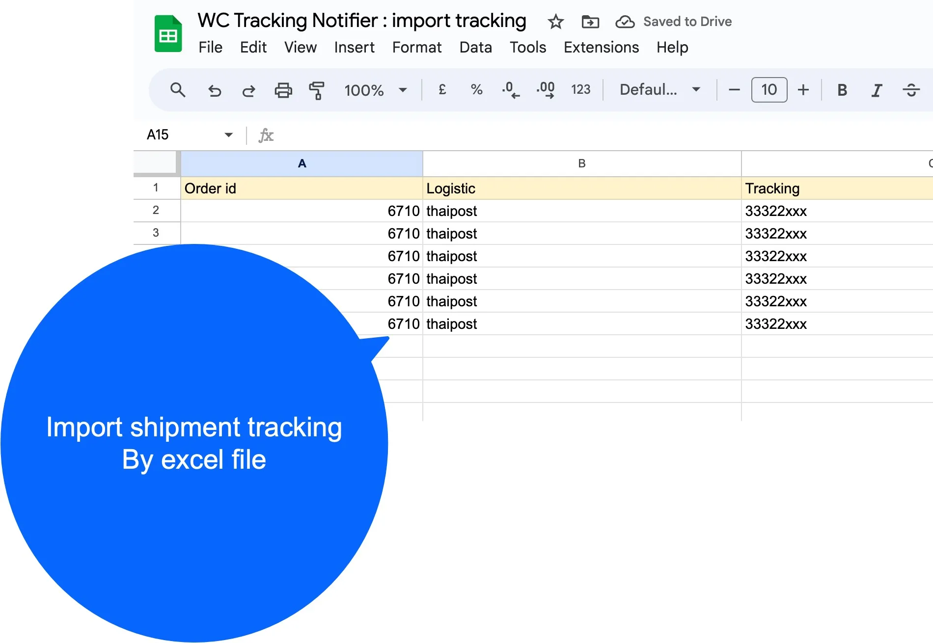Open the Extensions menu
This screenshot has width=933, height=643.
tap(601, 48)
